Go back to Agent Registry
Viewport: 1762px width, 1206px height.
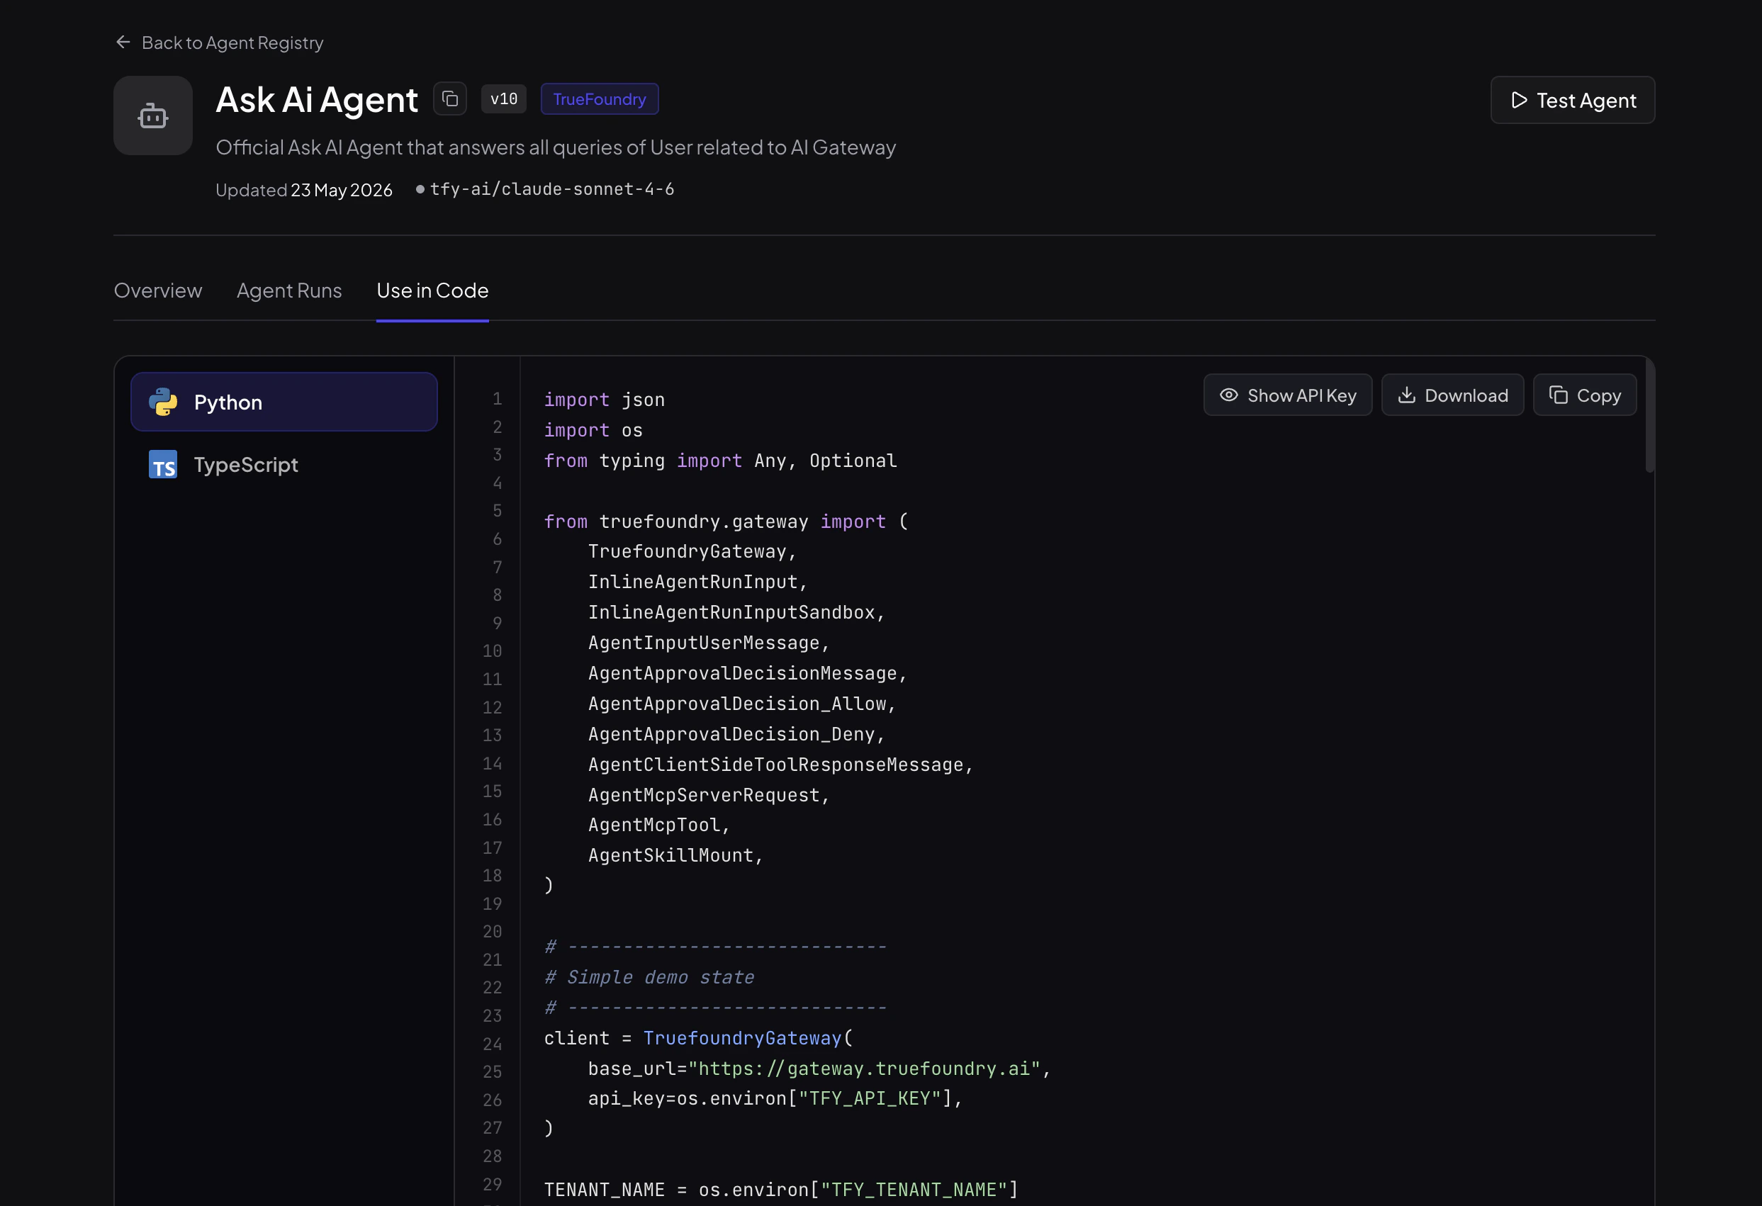tap(219, 43)
